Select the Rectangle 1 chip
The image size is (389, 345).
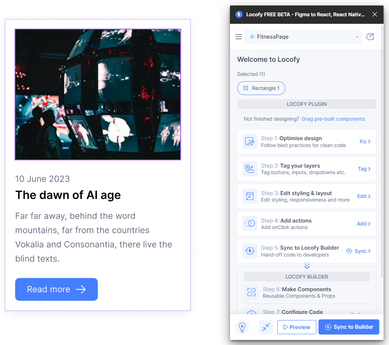[261, 88]
